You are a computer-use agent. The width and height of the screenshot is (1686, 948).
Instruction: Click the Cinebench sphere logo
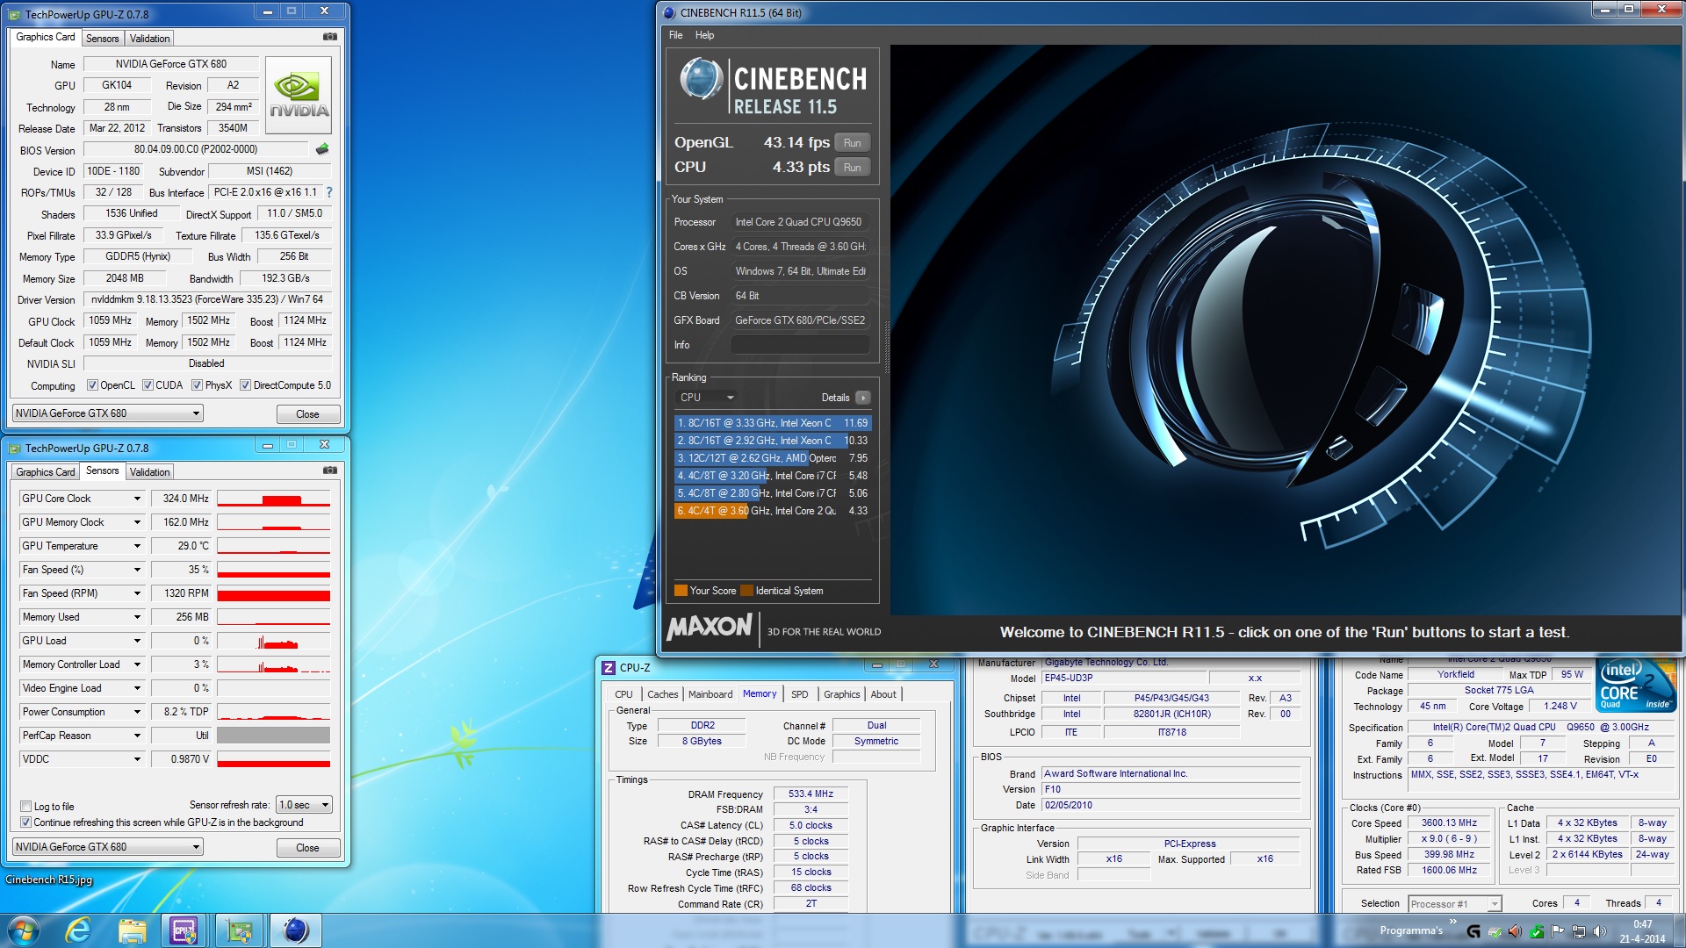[701, 79]
